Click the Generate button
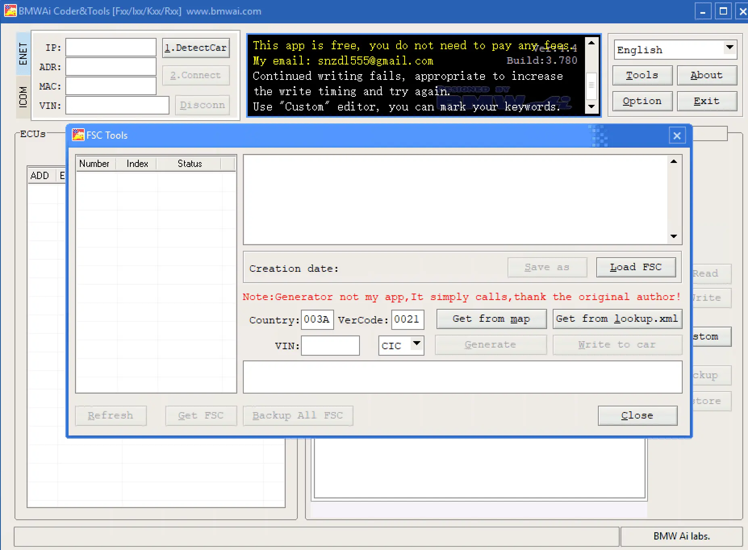The width and height of the screenshot is (748, 550). pyautogui.click(x=491, y=345)
